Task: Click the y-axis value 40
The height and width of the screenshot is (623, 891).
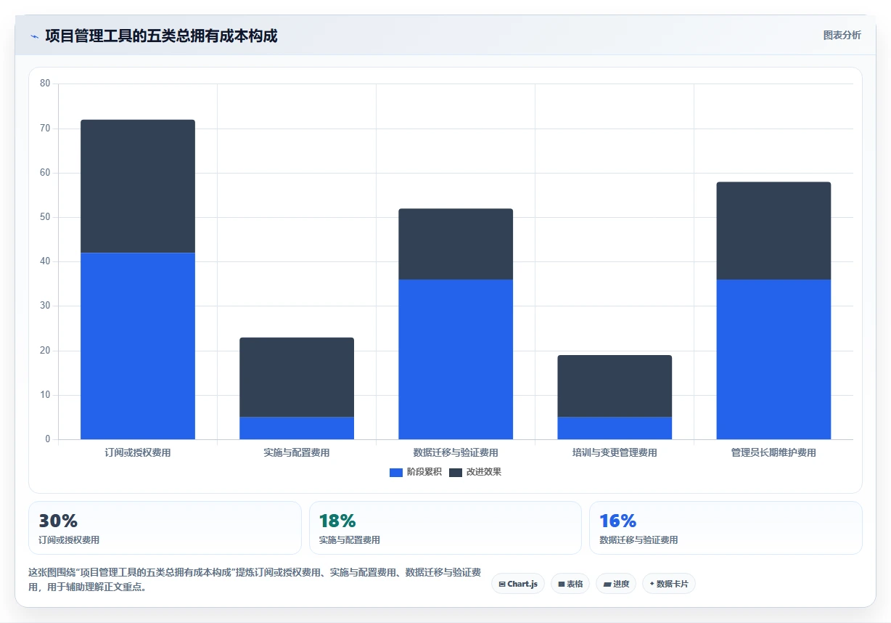Action: [45, 261]
